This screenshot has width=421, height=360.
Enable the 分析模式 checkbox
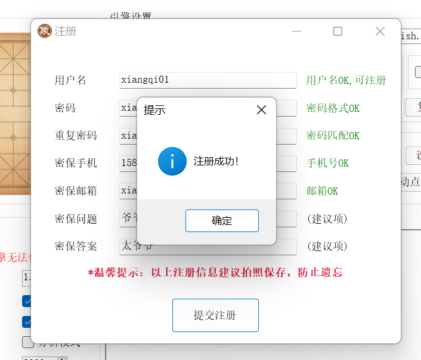pos(27,342)
